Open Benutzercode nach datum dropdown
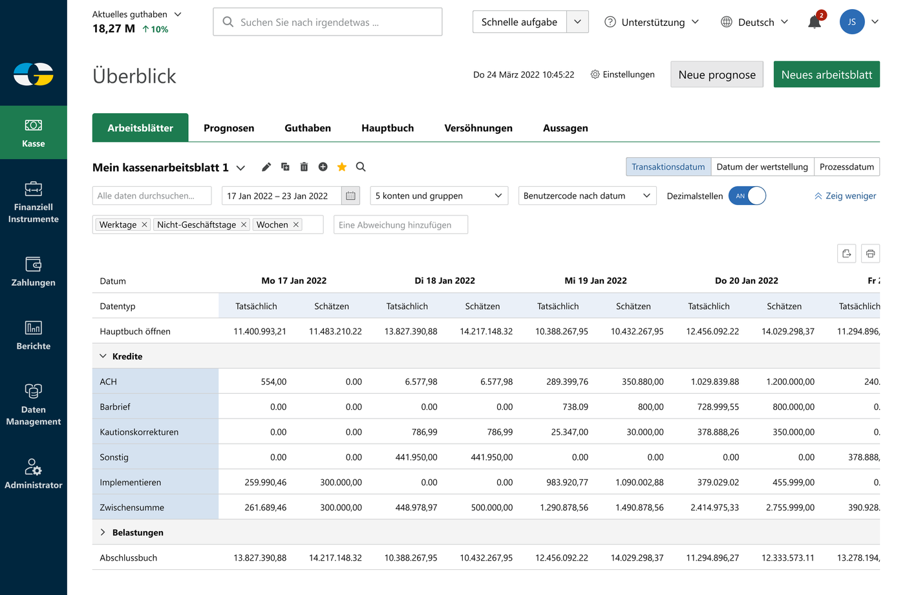This screenshot has width=905, height=595. point(587,196)
